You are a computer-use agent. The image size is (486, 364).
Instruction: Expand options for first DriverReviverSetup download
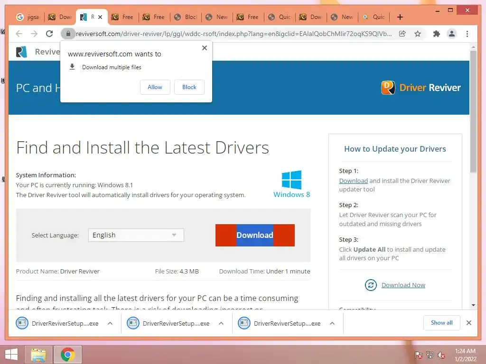pos(110,323)
